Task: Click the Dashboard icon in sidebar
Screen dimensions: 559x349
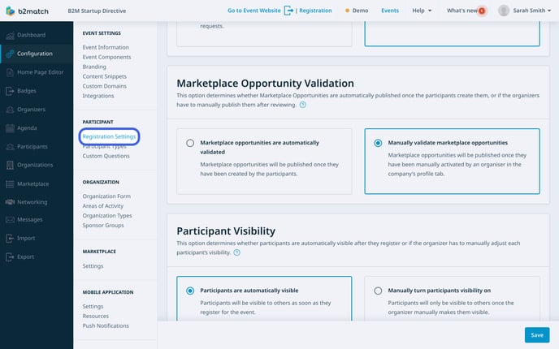Action: pos(9,35)
